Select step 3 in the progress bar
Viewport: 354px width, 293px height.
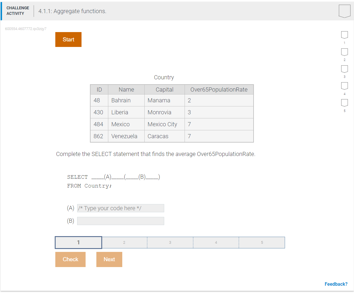[x=170, y=242]
